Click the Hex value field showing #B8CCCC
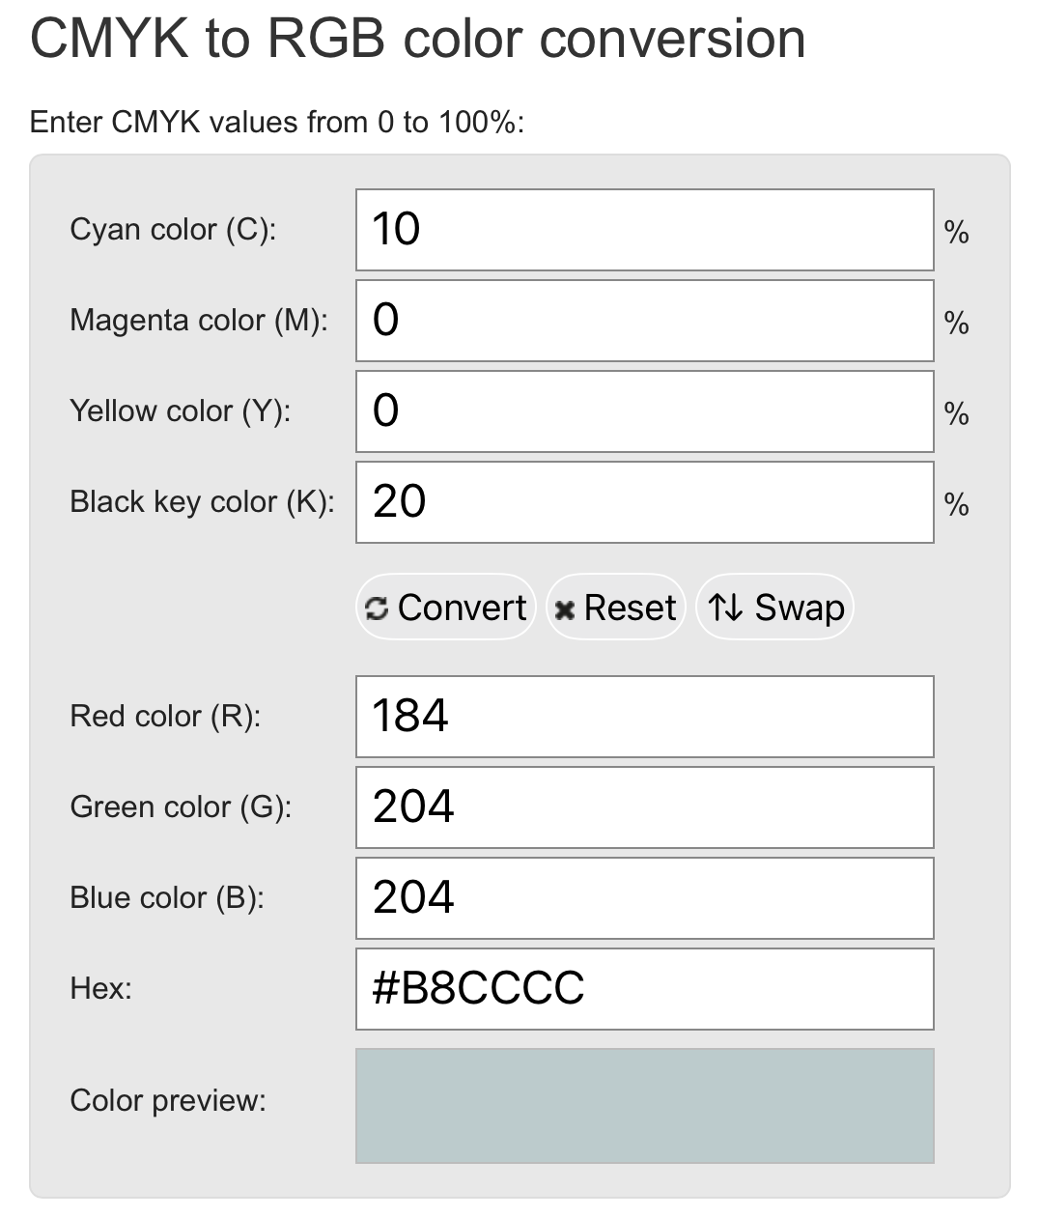This screenshot has height=1217, width=1040. 644,989
